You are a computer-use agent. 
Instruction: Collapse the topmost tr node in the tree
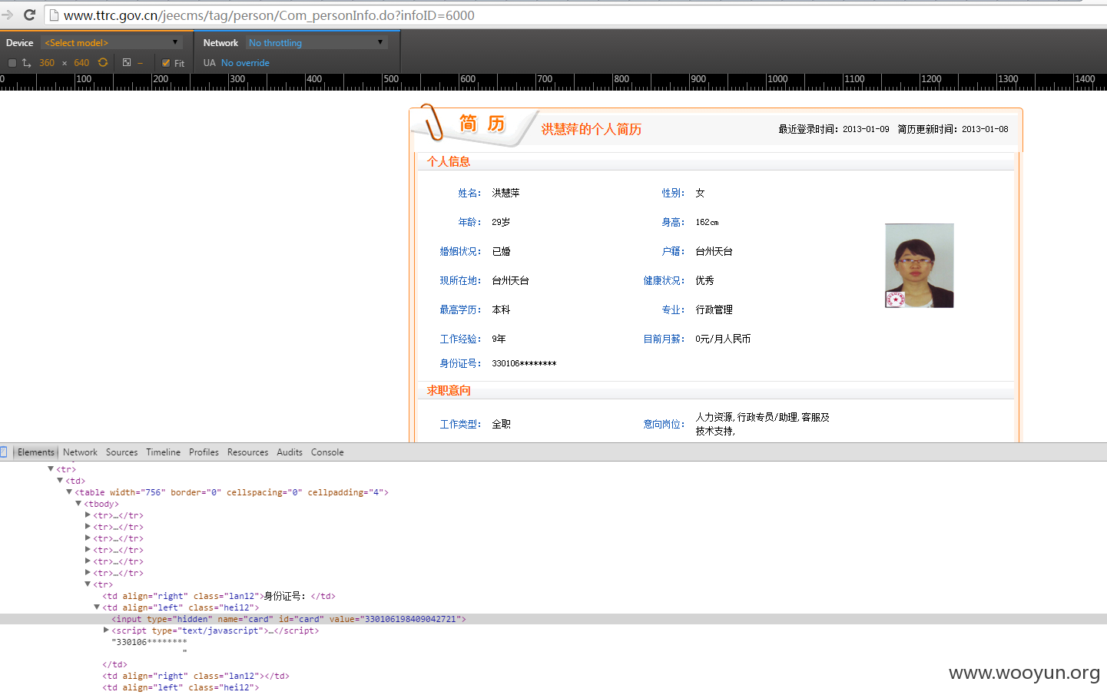pyautogui.click(x=51, y=468)
